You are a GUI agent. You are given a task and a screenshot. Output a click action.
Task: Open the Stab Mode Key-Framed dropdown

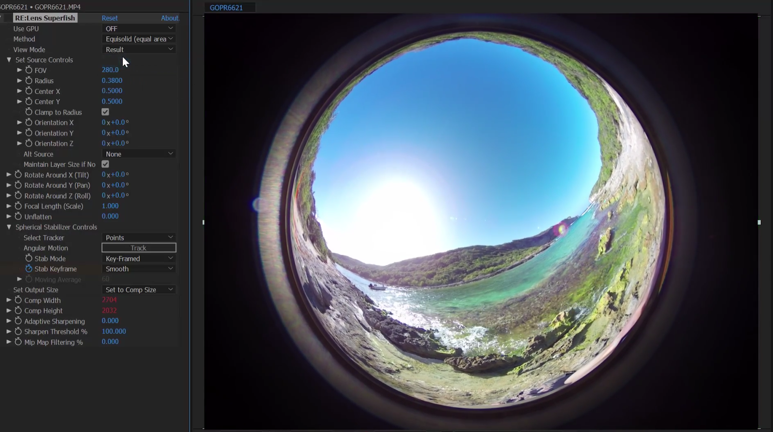[x=139, y=259]
